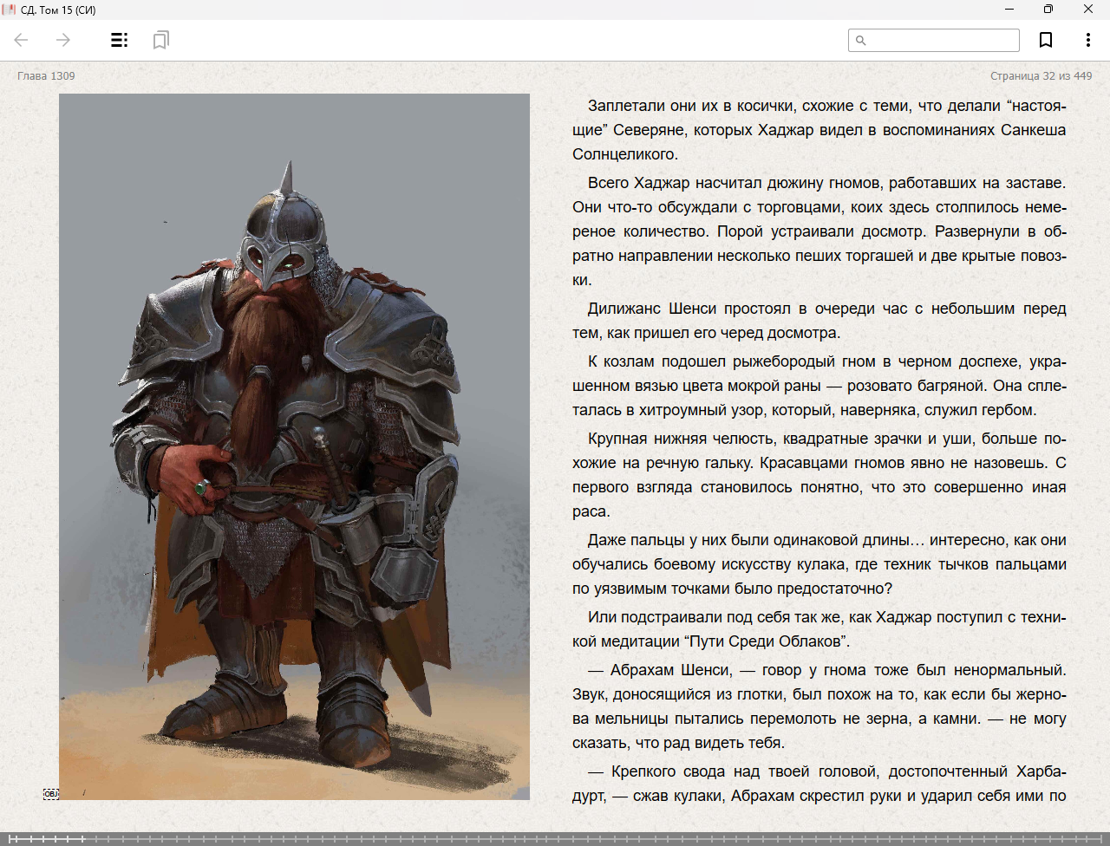Click the first chapter tick on the progress bar
The height and width of the screenshot is (846, 1110).
(x=10, y=839)
